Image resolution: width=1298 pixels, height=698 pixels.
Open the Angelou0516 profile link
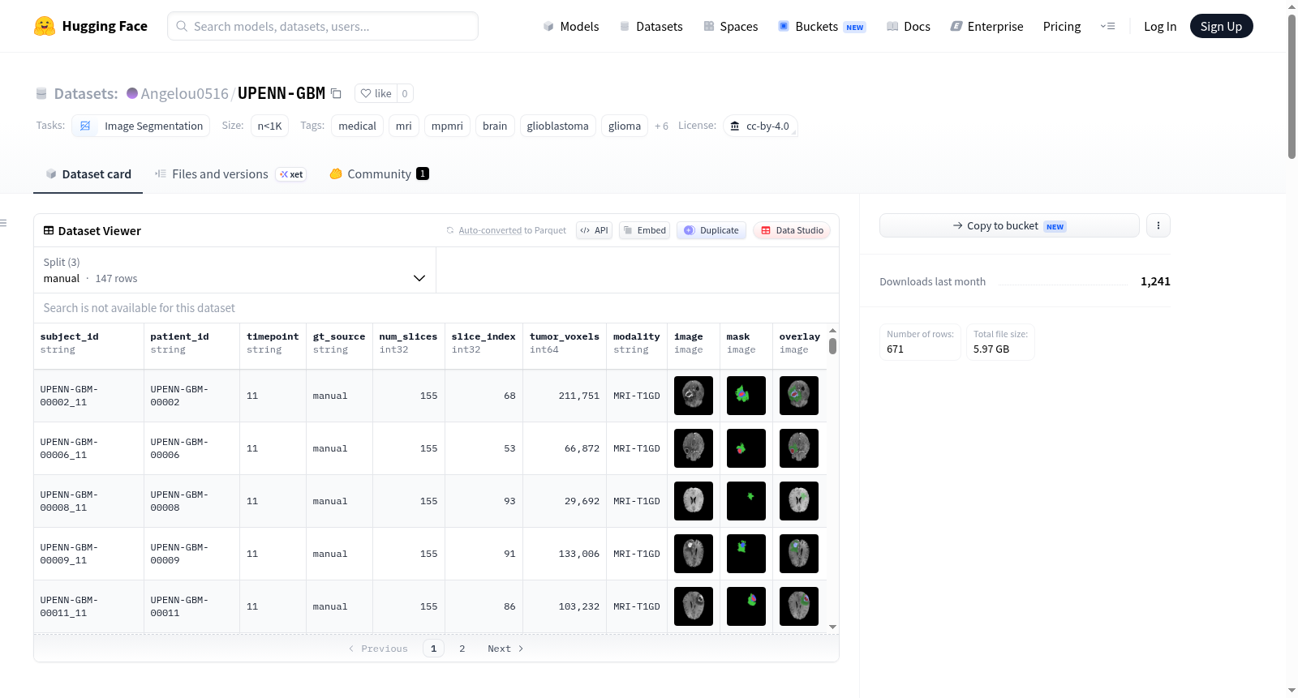point(184,93)
